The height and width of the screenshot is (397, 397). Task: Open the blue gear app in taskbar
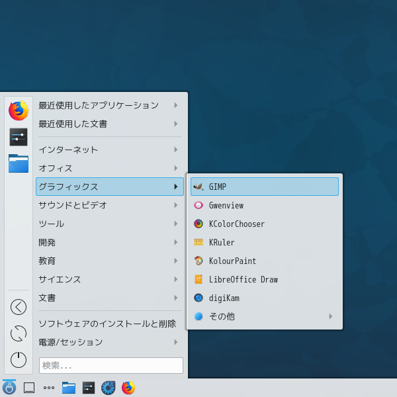[109, 388]
